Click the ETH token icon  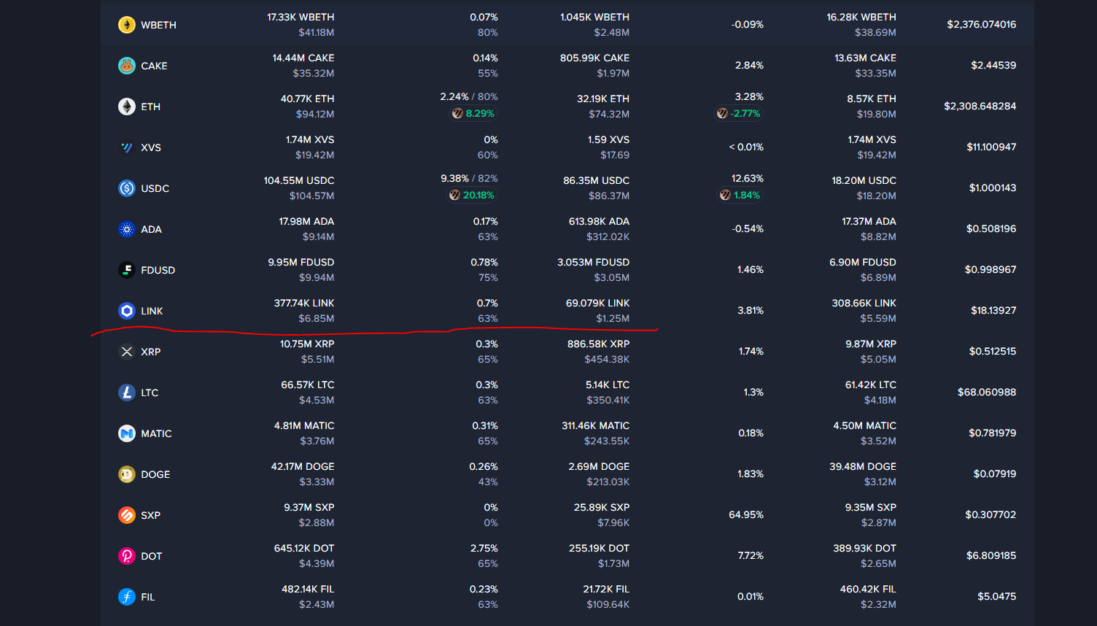click(127, 107)
